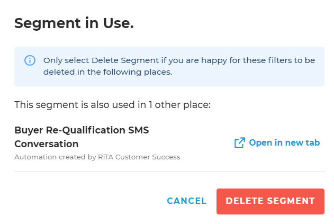Click "RiTA Customer Success" in the caption

[140, 157]
